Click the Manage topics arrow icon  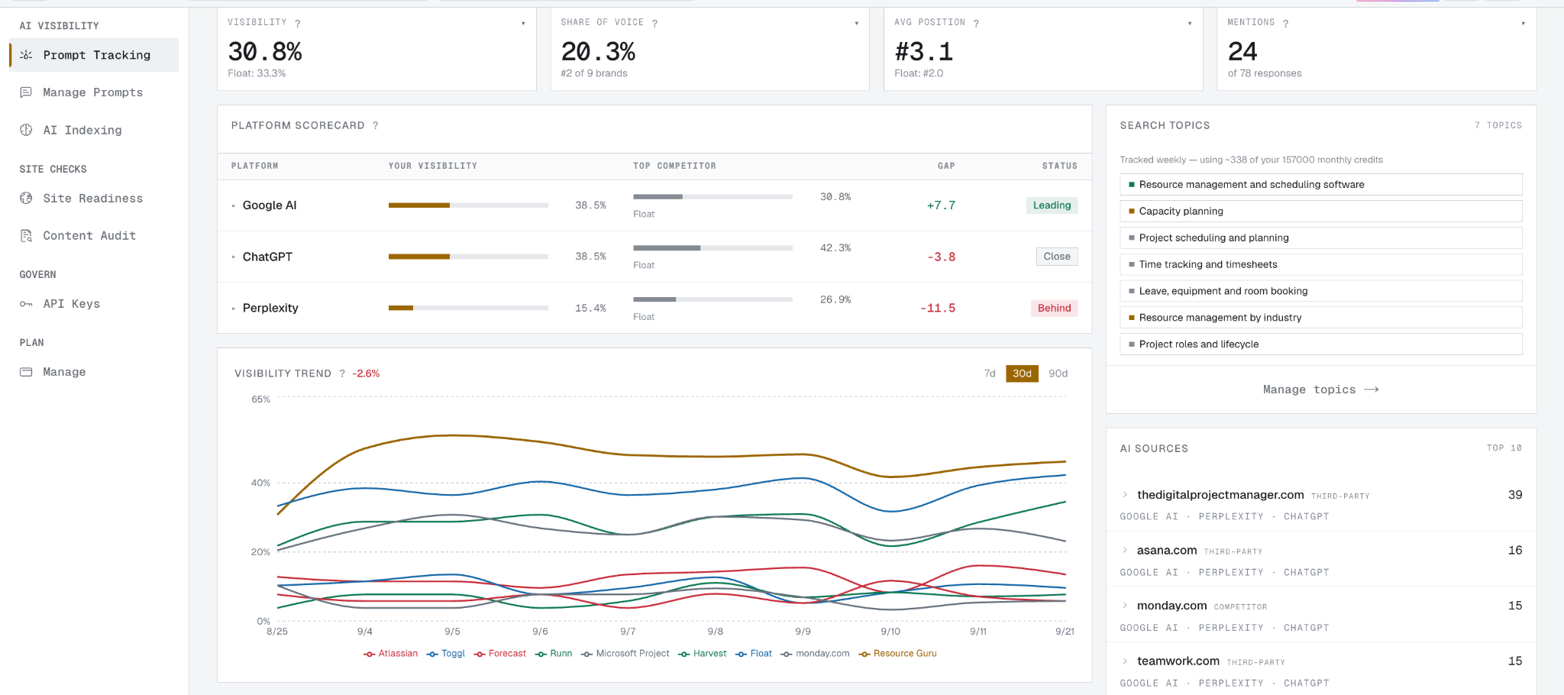pyautogui.click(x=1372, y=390)
